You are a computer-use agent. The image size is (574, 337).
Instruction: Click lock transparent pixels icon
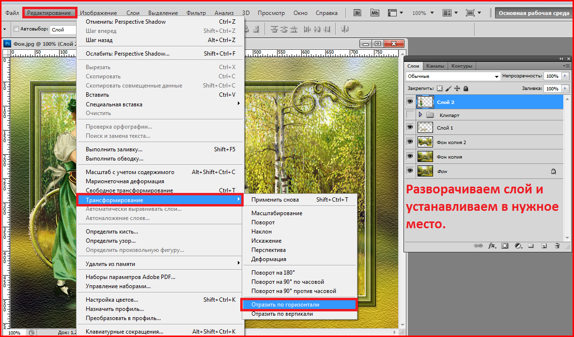[440, 88]
